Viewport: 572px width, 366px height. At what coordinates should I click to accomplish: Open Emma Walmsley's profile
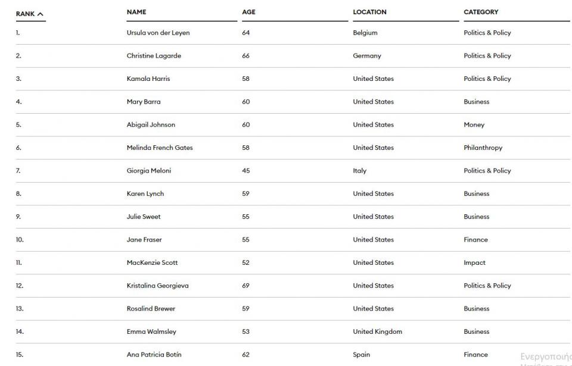pyautogui.click(x=151, y=331)
